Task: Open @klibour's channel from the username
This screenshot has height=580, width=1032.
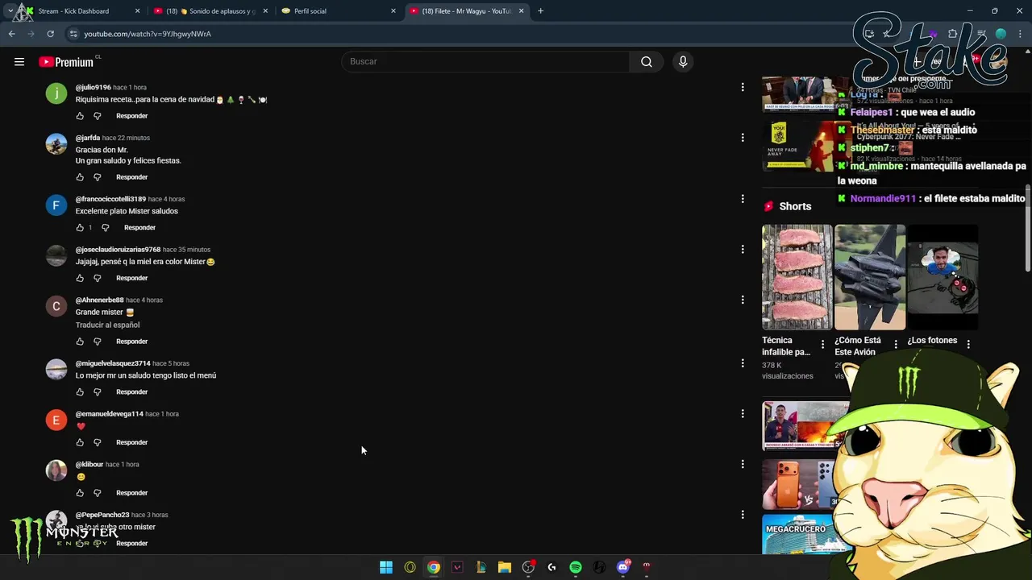Action: 89,464
